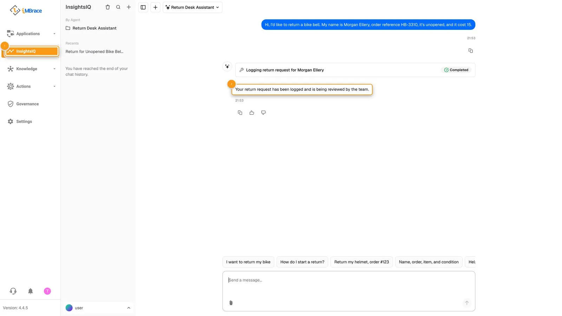Open notifications bell
Image resolution: width=562 pixels, height=316 pixels.
(31, 291)
